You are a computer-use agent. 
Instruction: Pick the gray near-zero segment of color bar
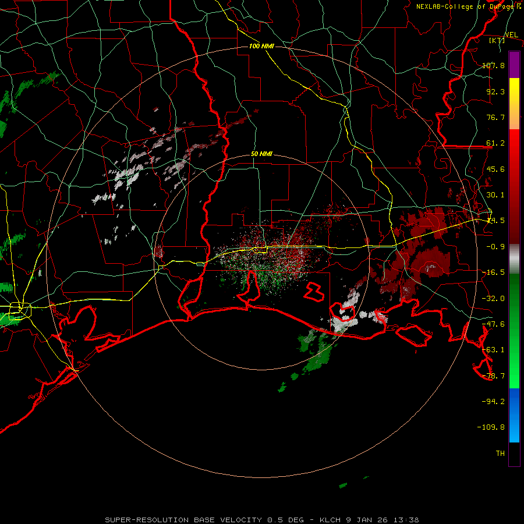pyautogui.click(x=514, y=259)
